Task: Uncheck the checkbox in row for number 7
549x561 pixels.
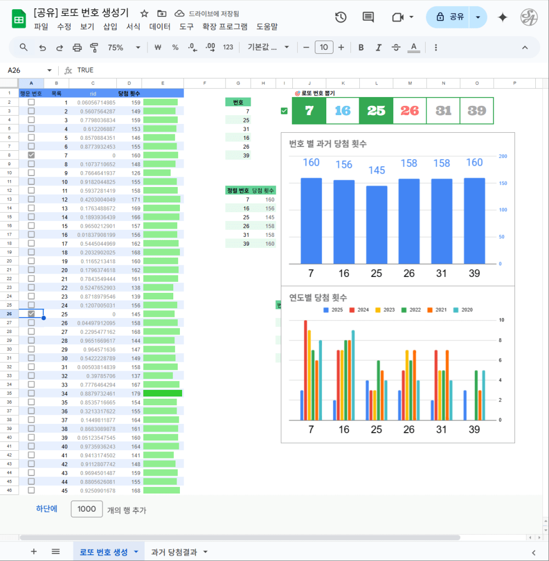Action: point(31,155)
